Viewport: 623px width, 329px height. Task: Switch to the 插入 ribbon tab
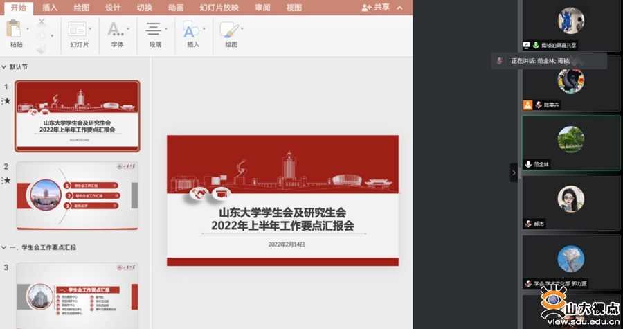tap(50, 8)
